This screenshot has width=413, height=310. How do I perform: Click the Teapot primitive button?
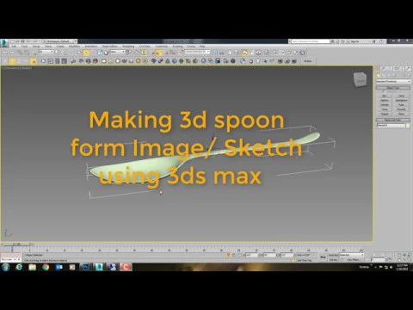tap(385, 114)
